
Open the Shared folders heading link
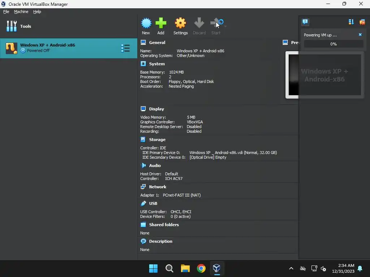[x=164, y=224]
